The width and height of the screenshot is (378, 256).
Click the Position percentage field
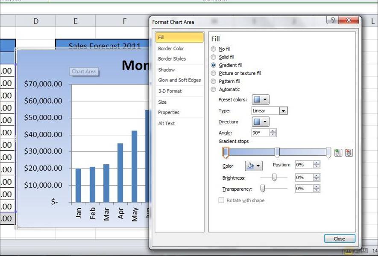[x=304, y=165]
